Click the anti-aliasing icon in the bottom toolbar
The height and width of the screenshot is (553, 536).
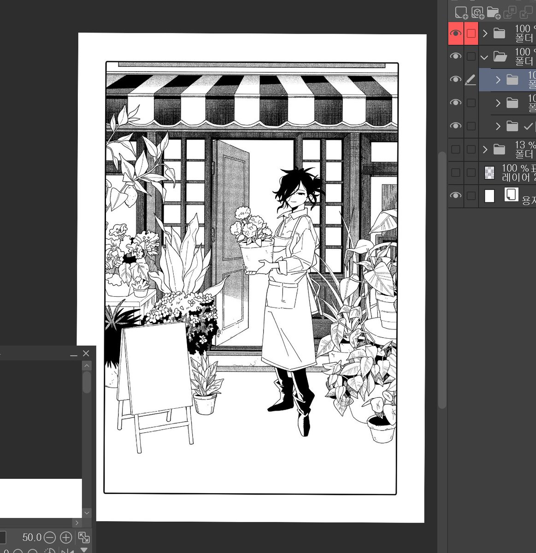50,551
